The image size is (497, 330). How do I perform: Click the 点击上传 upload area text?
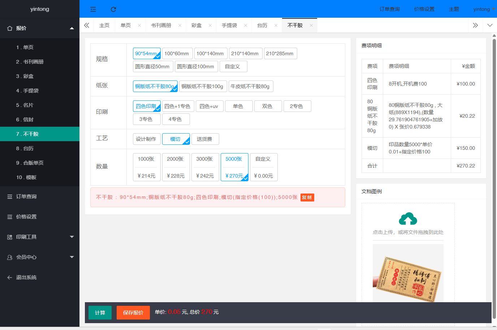click(408, 232)
